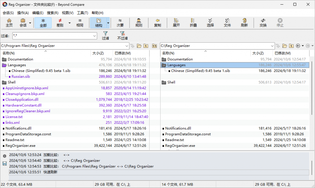Open the 过滤 filter combo dropdown
Viewport: 315px width, 188px height.
tap(94, 36)
